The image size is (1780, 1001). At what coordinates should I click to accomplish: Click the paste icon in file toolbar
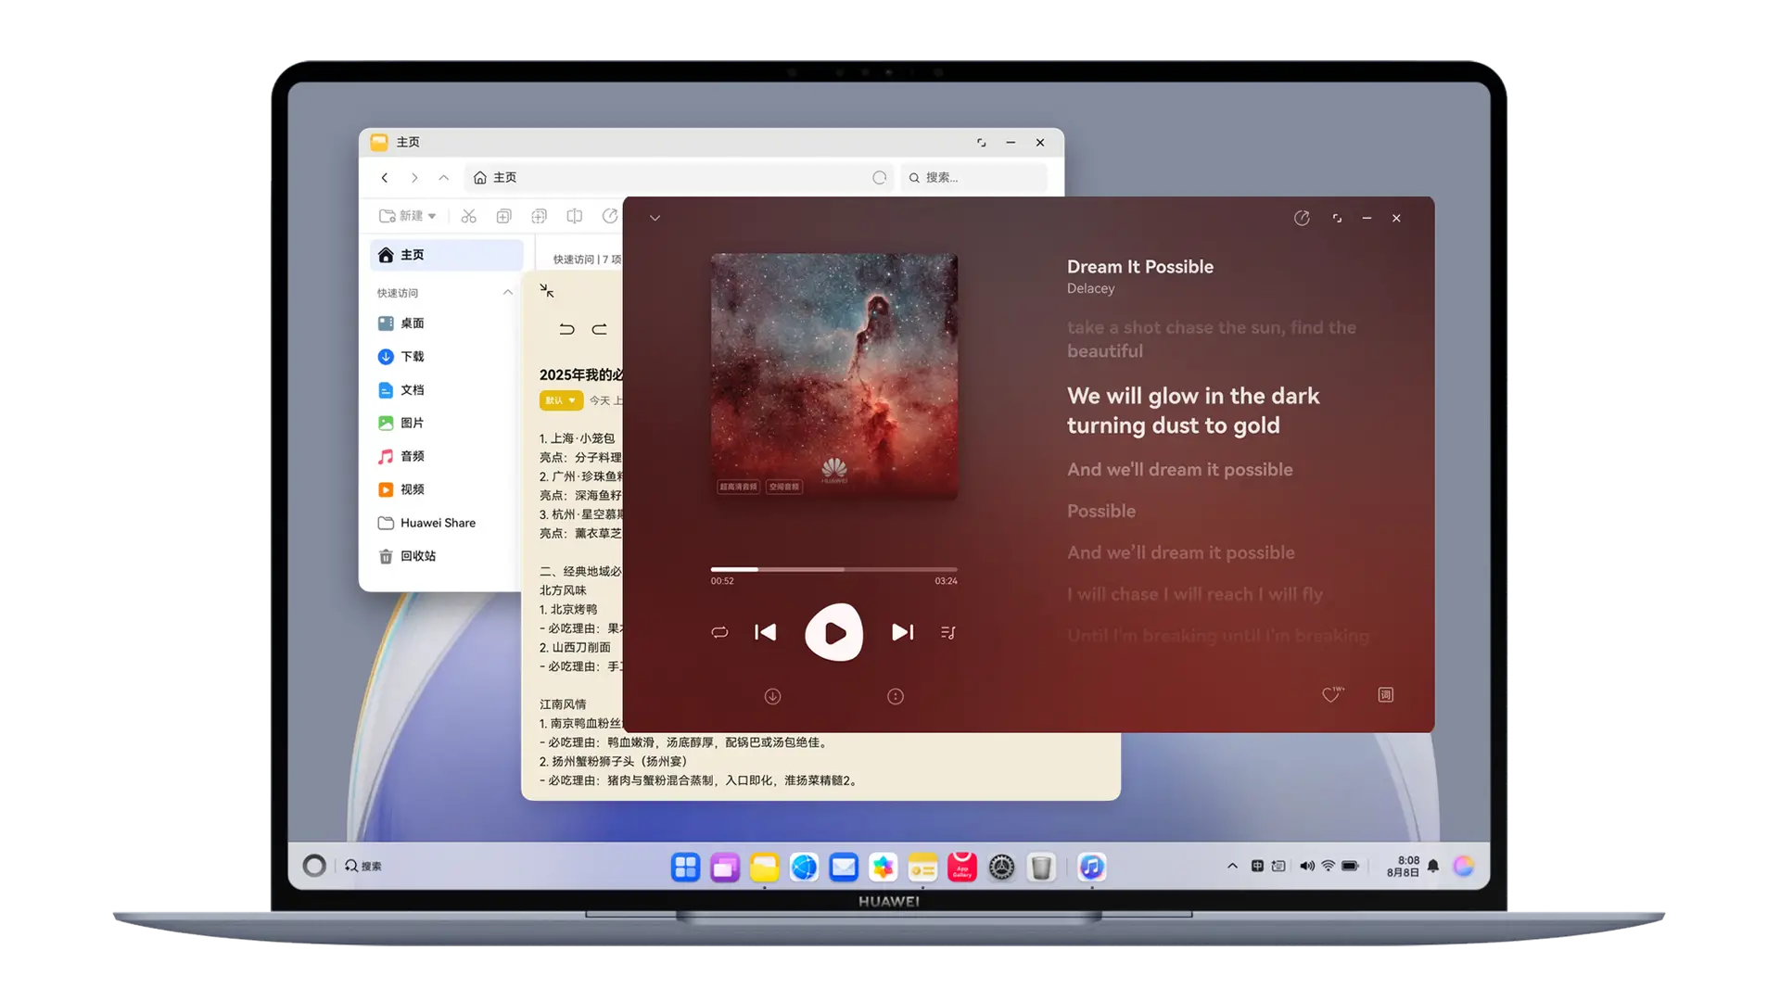(x=539, y=216)
